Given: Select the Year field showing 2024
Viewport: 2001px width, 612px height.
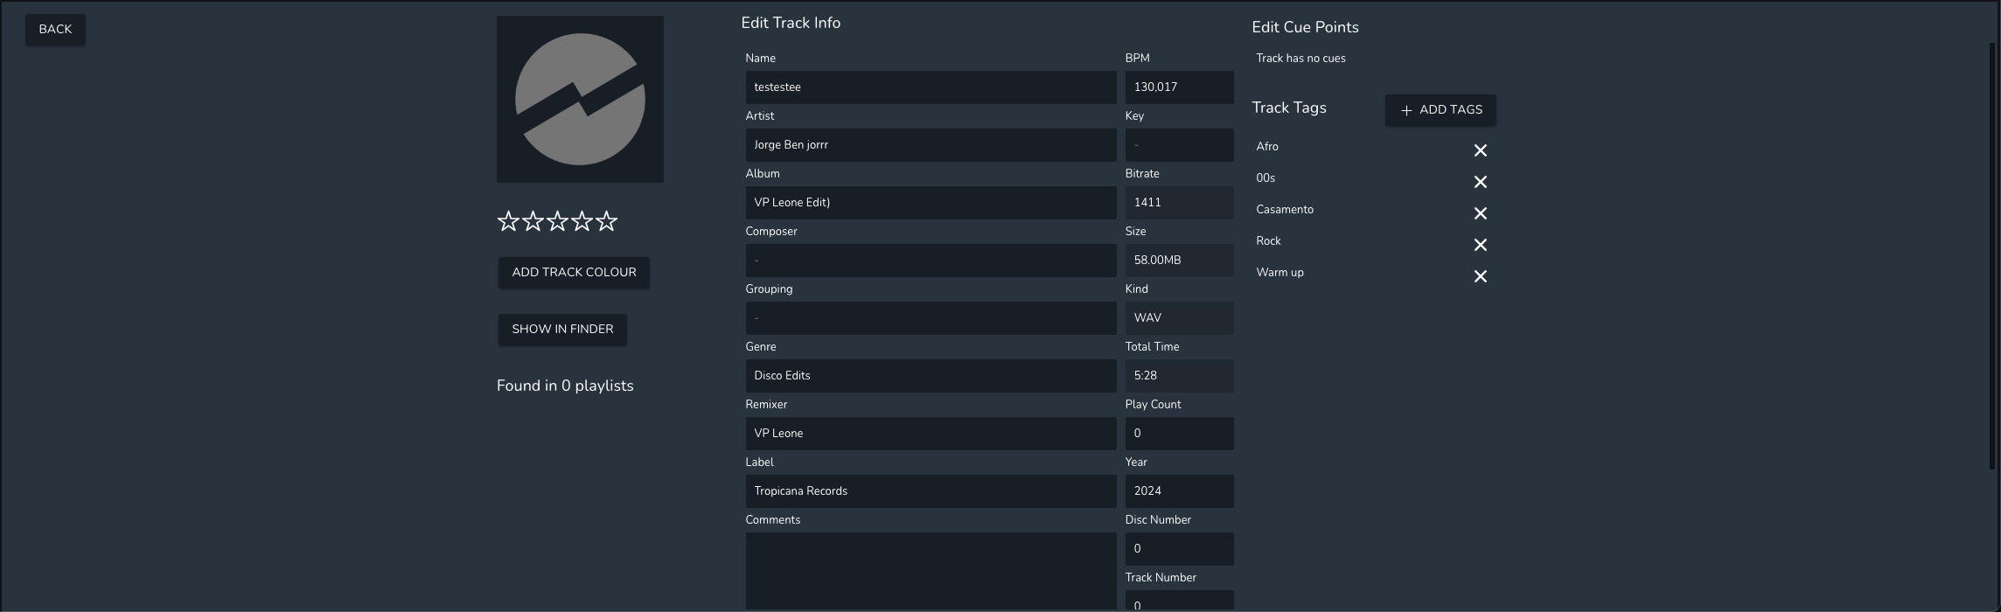Looking at the screenshot, I should click(x=1178, y=491).
